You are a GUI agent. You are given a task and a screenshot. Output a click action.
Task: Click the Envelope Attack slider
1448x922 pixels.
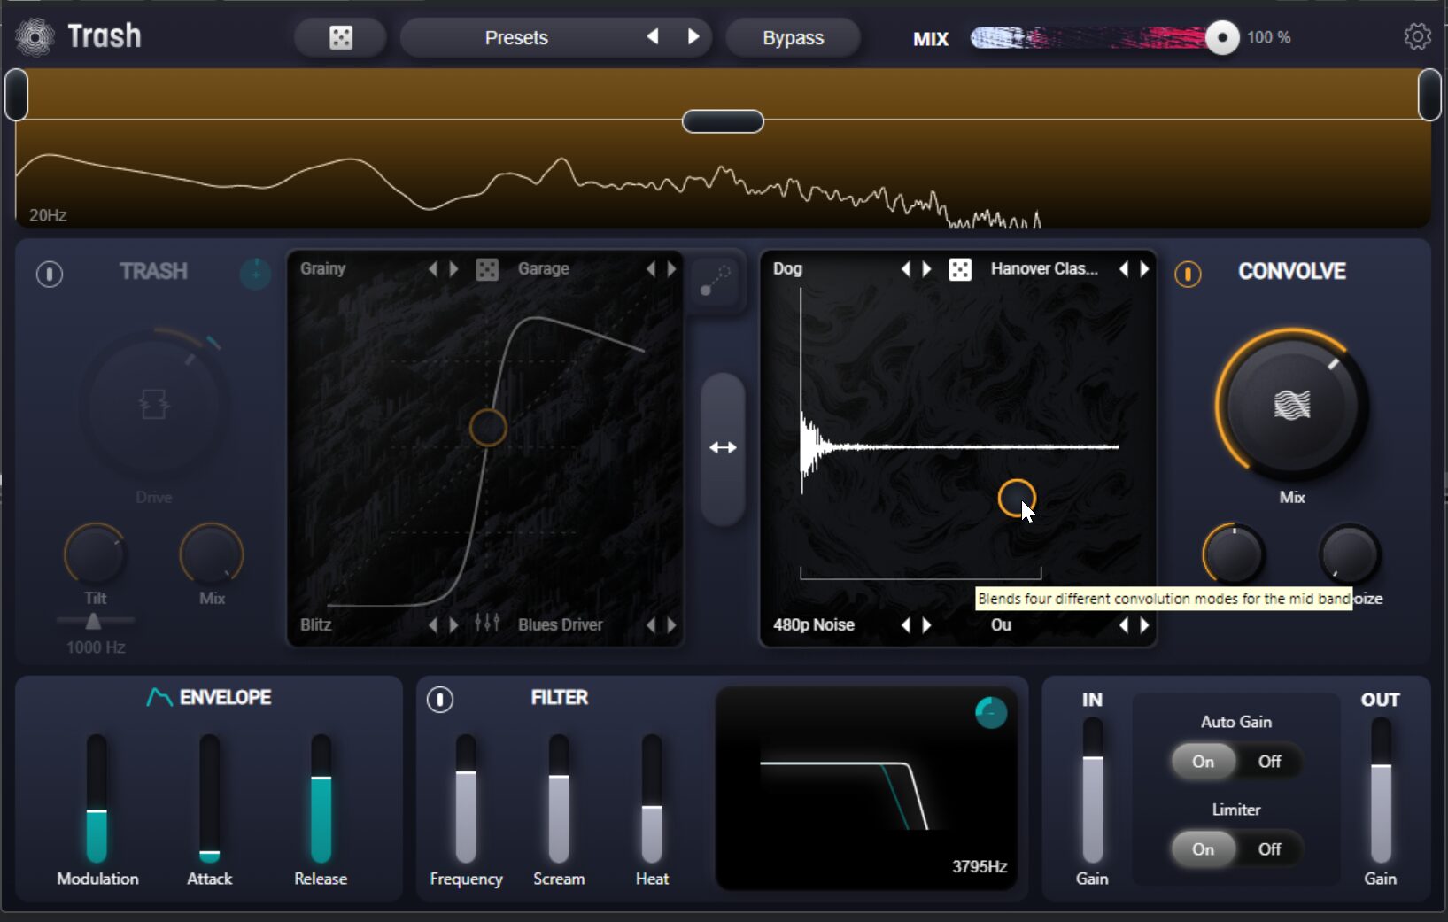pyautogui.click(x=209, y=798)
